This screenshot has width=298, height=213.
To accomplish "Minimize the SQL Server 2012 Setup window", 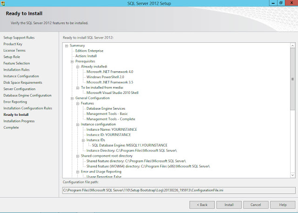I will 273,3.
